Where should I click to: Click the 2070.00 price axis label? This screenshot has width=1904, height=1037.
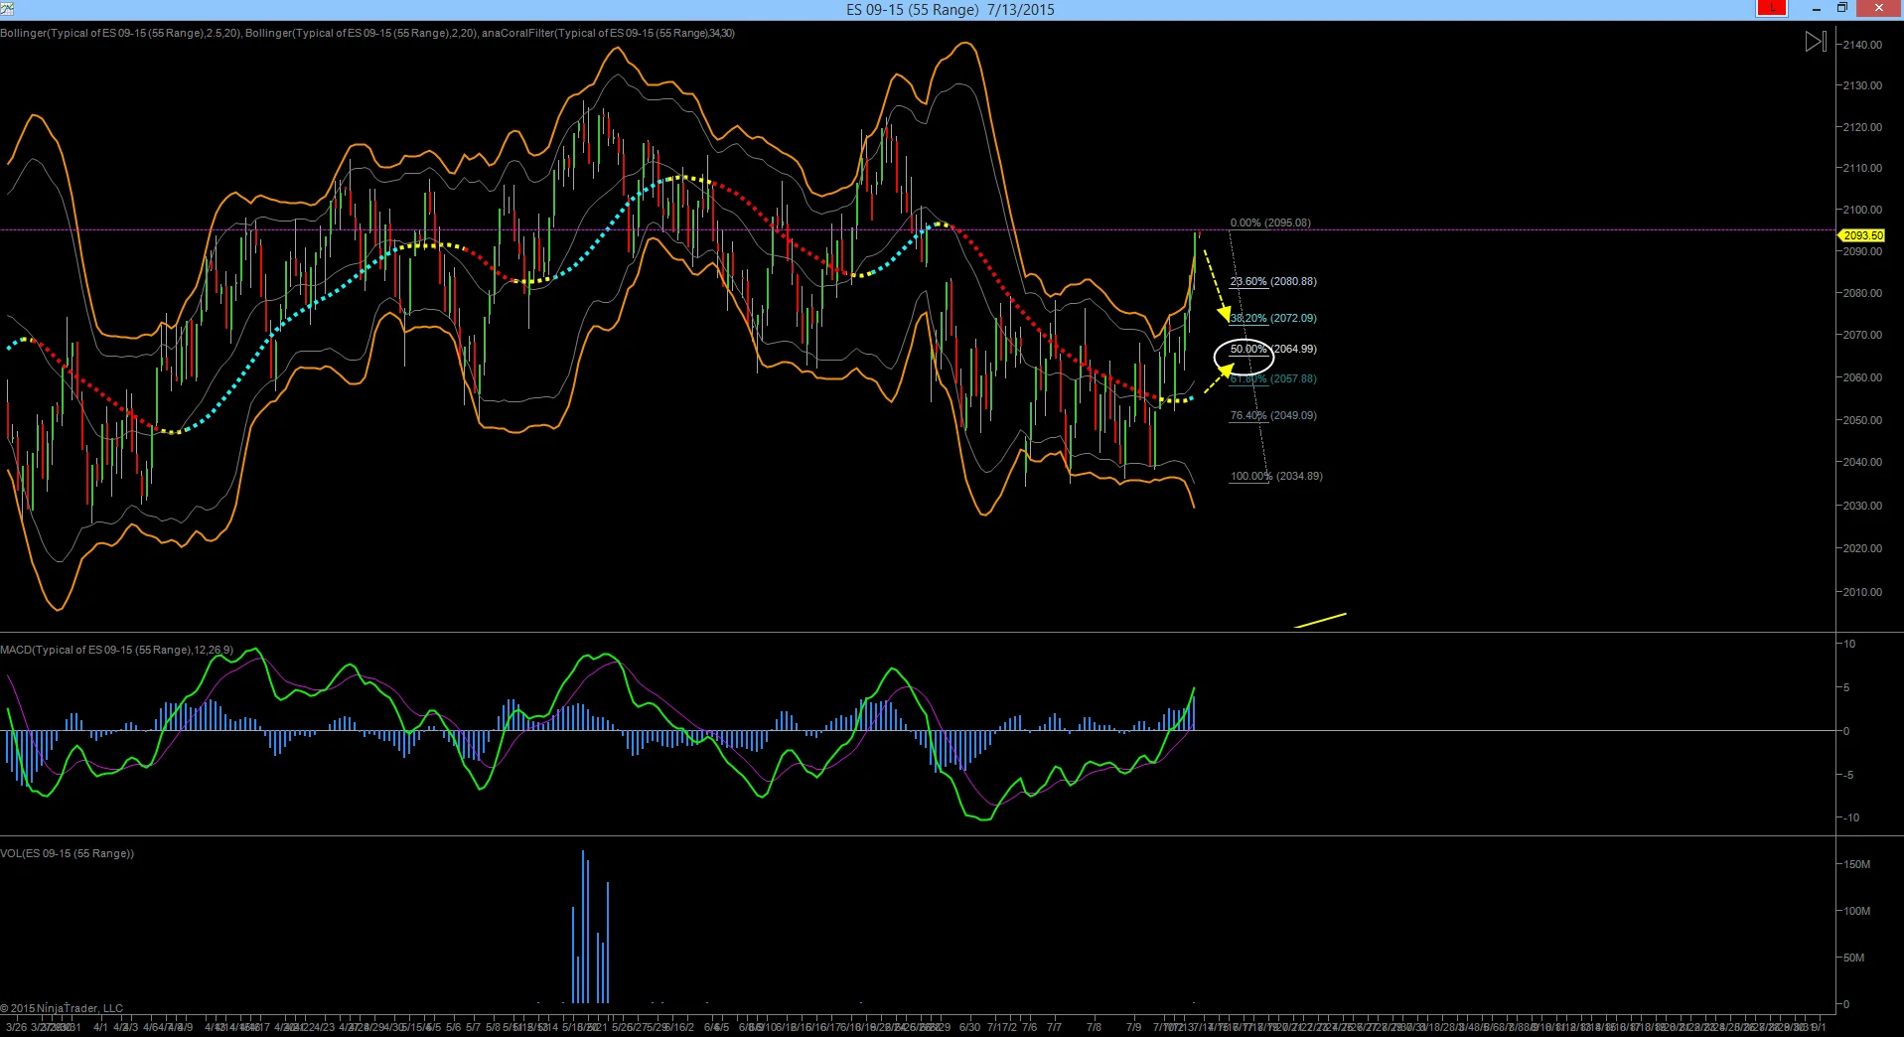tap(1862, 335)
